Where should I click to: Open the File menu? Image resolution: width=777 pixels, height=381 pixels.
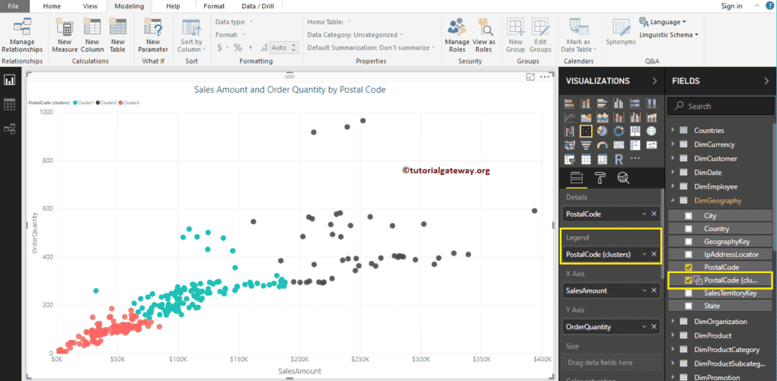[14, 6]
